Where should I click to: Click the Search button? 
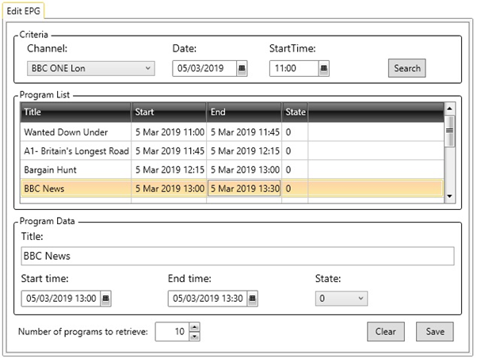coord(406,68)
